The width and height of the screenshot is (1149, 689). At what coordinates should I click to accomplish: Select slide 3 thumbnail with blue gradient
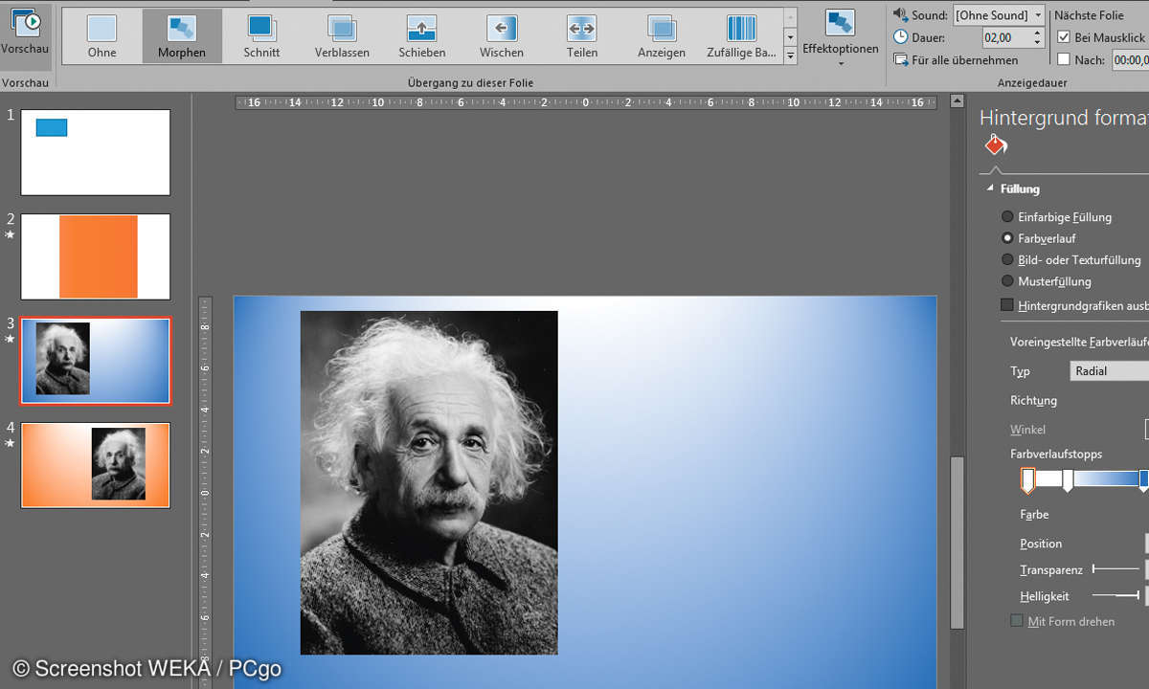(x=96, y=361)
